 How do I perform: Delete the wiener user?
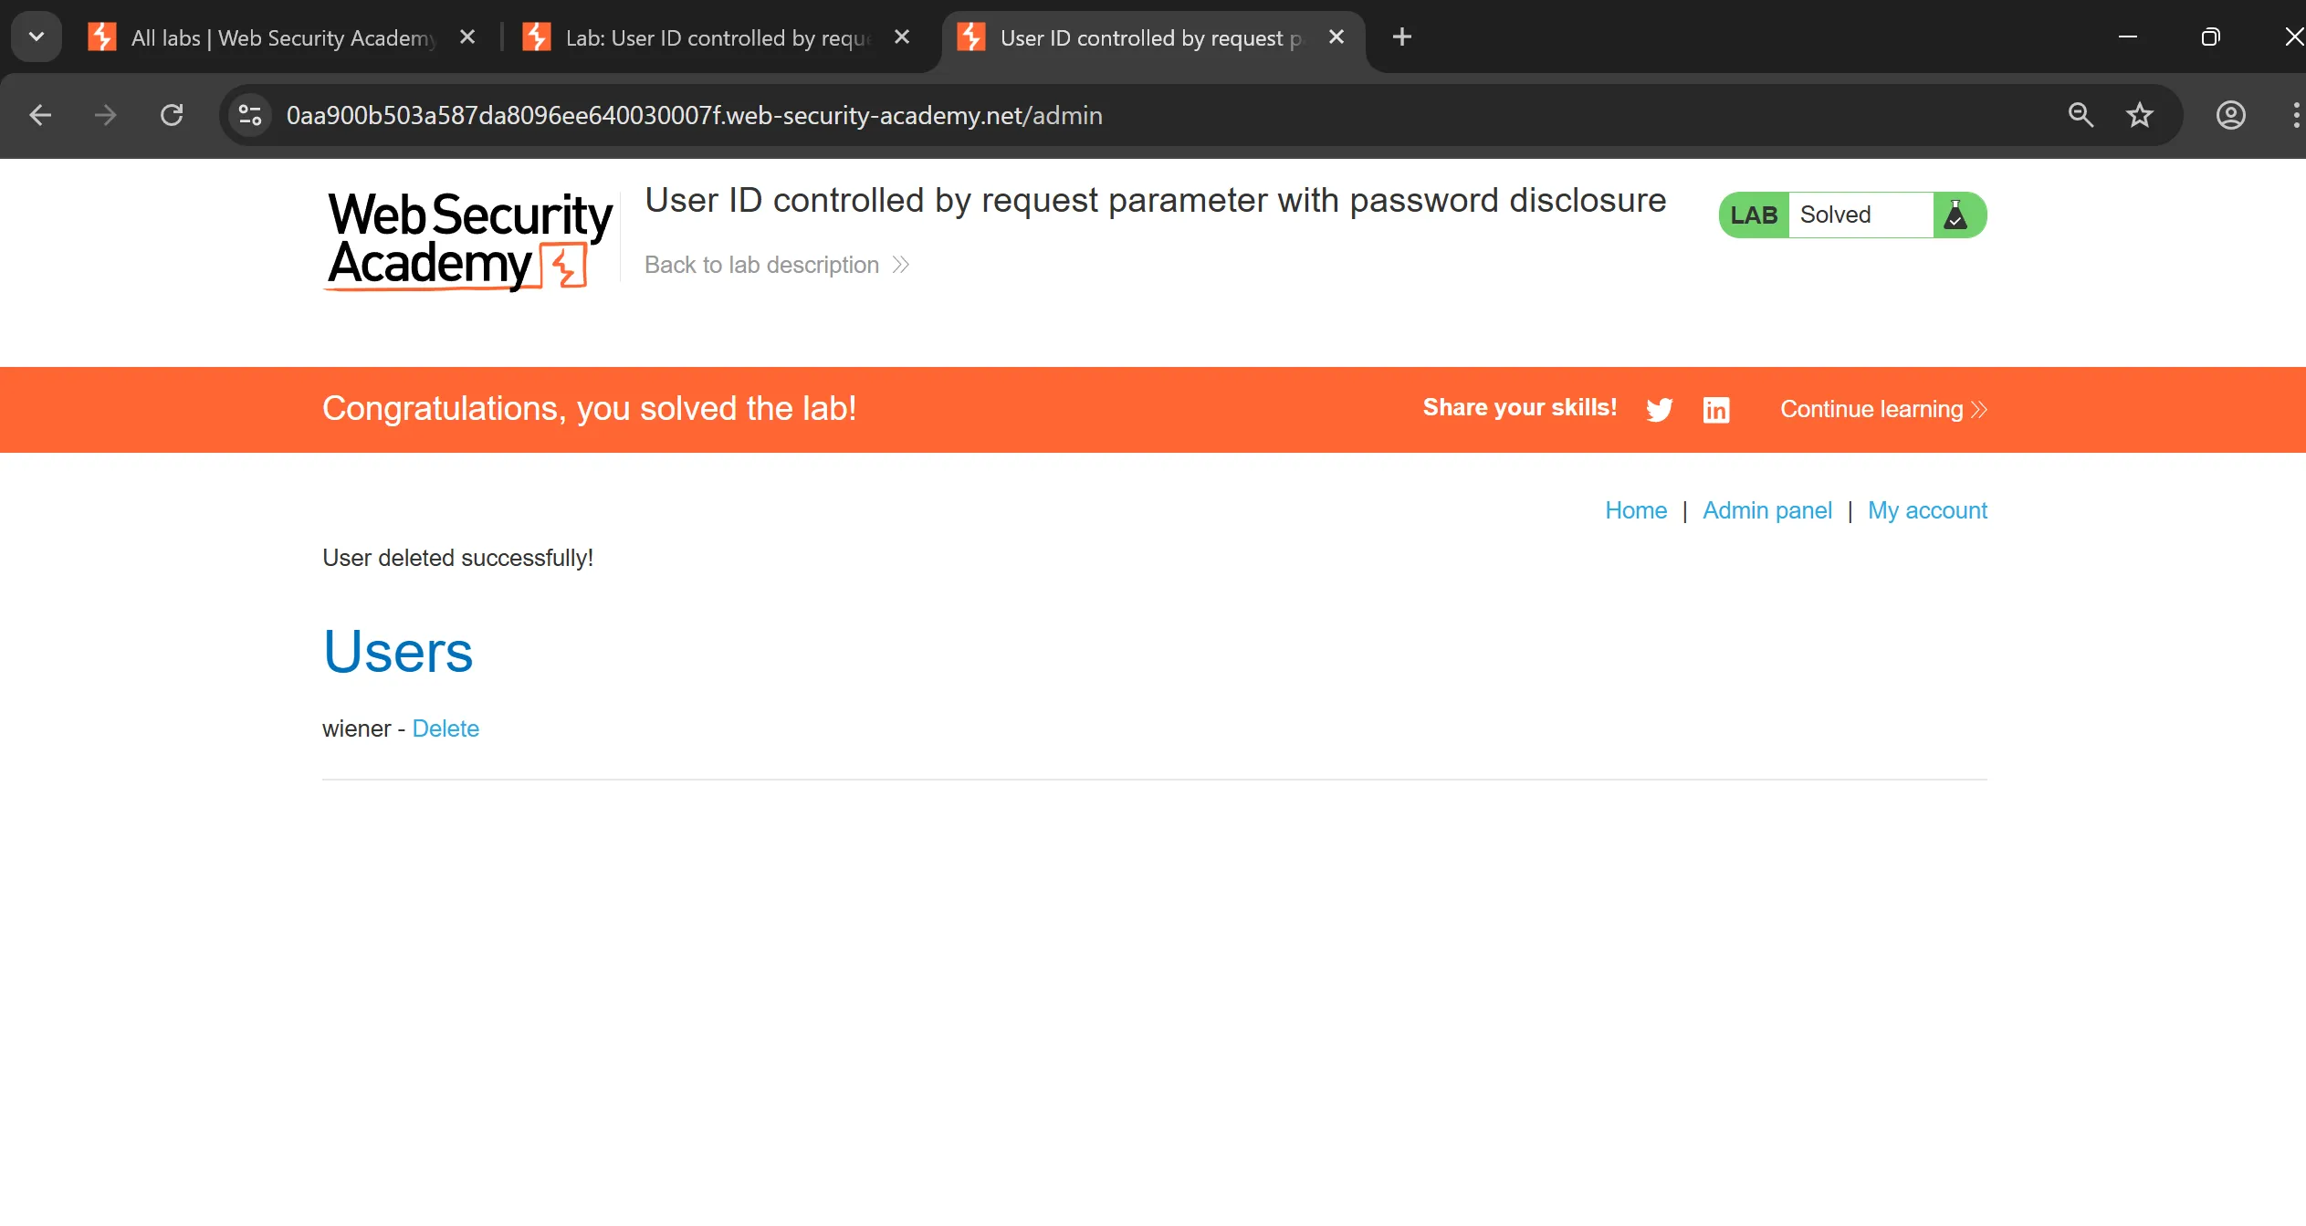click(x=445, y=728)
